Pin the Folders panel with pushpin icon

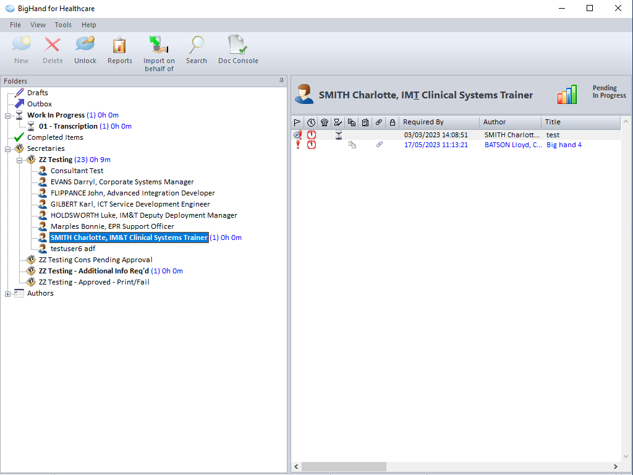pos(281,81)
